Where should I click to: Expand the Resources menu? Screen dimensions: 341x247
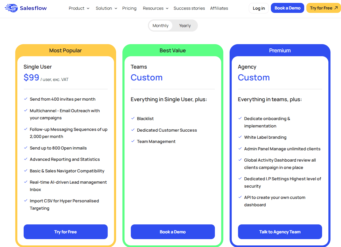click(x=156, y=8)
